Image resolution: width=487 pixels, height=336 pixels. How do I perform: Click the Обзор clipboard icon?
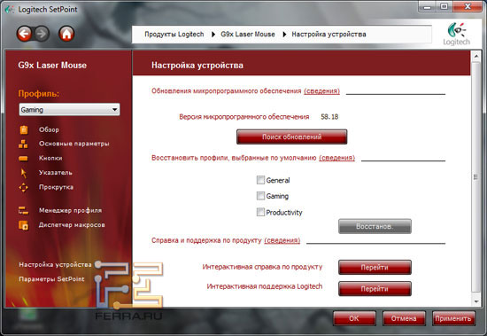pos(24,129)
